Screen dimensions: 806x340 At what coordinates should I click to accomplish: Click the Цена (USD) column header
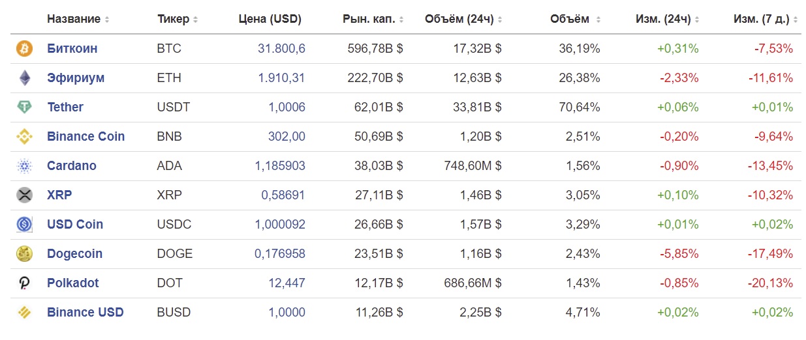(270, 19)
